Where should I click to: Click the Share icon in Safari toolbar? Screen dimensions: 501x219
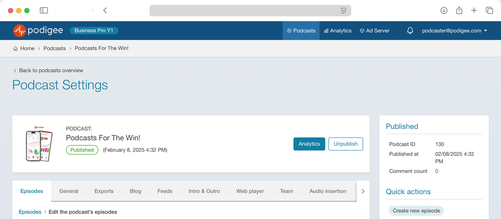pos(459,10)
